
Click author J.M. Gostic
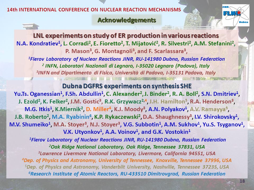[x=86, y=102]
